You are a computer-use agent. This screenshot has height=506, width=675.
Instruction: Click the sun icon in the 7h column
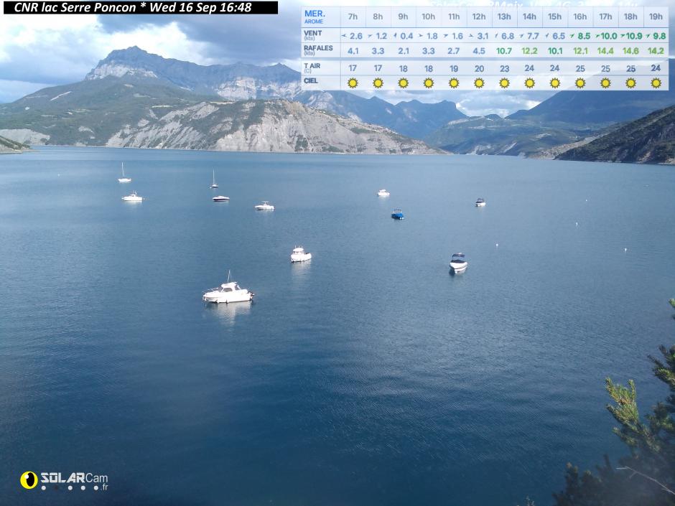353,83
